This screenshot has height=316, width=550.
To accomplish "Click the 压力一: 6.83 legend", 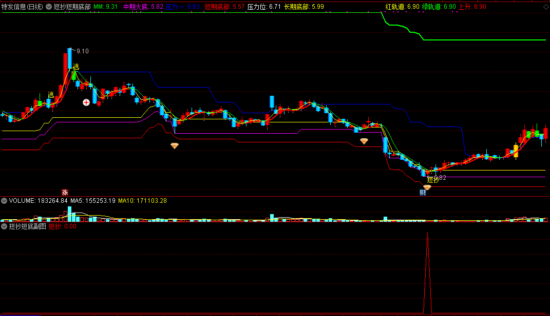I will tap(183, 7).
